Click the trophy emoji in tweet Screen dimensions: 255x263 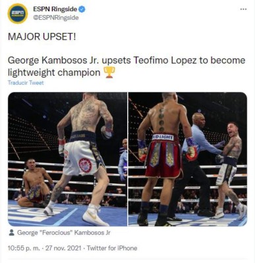(109, 72)
